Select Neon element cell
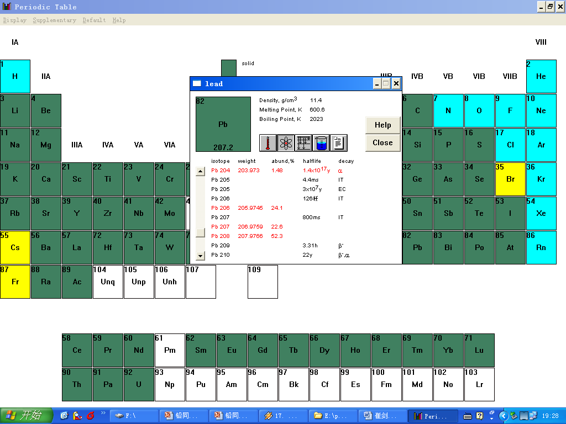 pyautogui.click(x=541, y=110)
